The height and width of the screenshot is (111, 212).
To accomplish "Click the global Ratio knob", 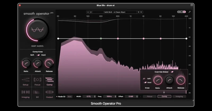I will click(26, 63).
